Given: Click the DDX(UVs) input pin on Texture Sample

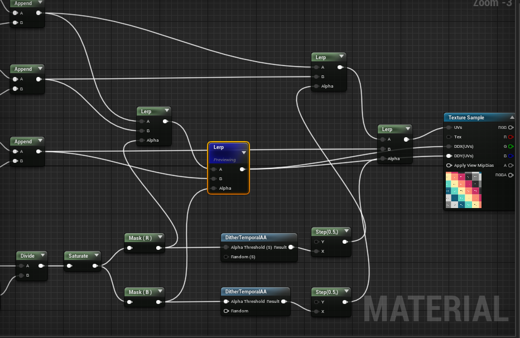Looking at the screenshot, I should (x=449, y=146).
